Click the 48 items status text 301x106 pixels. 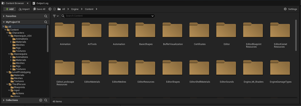click(x=57, y=101)
